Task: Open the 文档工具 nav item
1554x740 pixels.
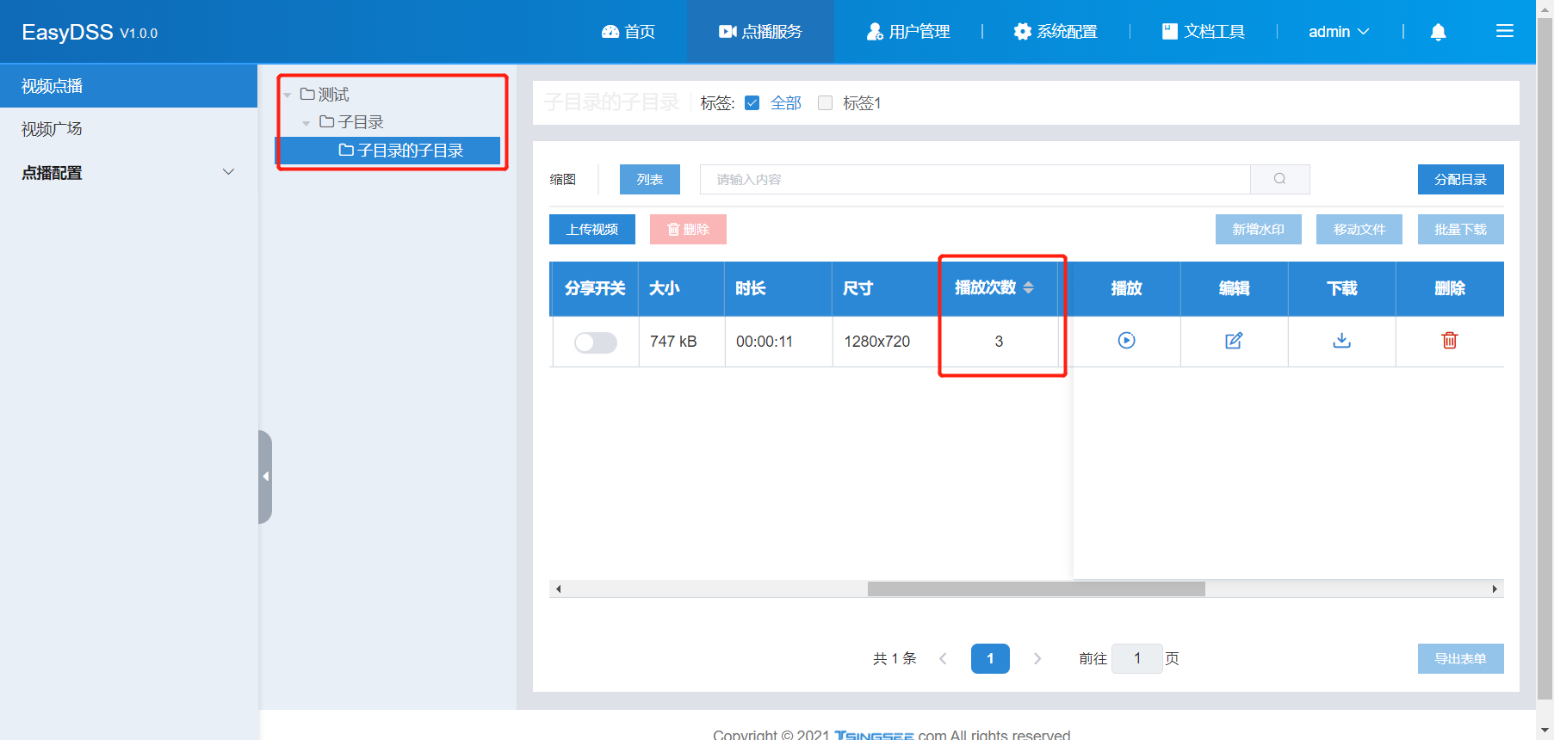Action: [1204, 32]
